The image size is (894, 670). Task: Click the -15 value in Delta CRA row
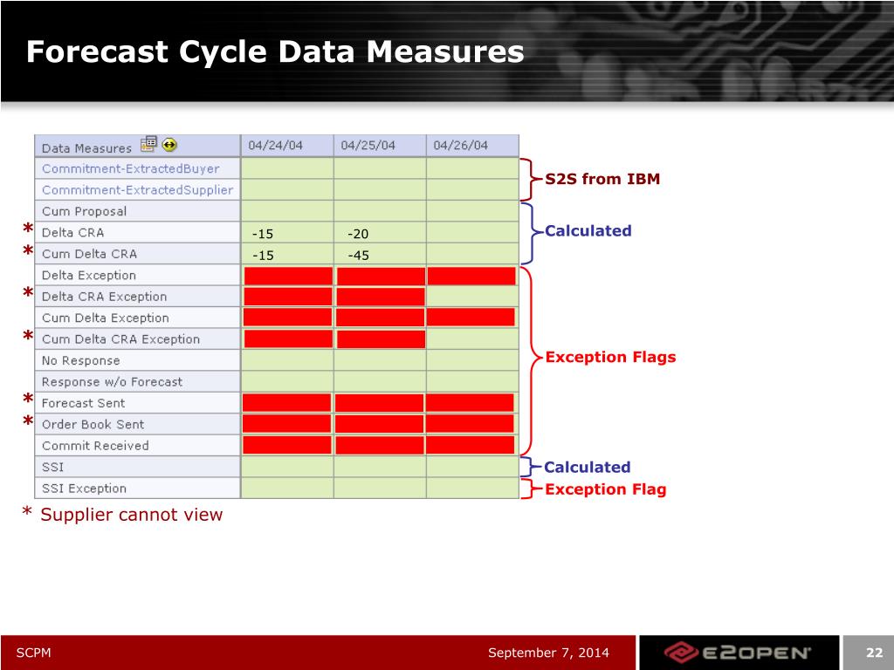[263, 234]
